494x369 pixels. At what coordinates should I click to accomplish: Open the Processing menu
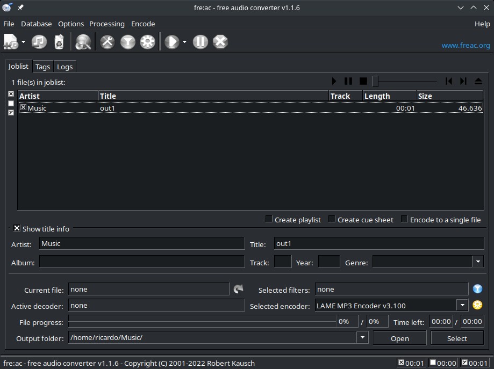(x=107, y=24)
